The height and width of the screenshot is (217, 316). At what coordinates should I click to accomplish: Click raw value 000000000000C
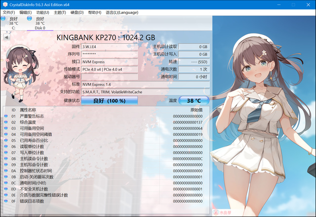(188, 159)
